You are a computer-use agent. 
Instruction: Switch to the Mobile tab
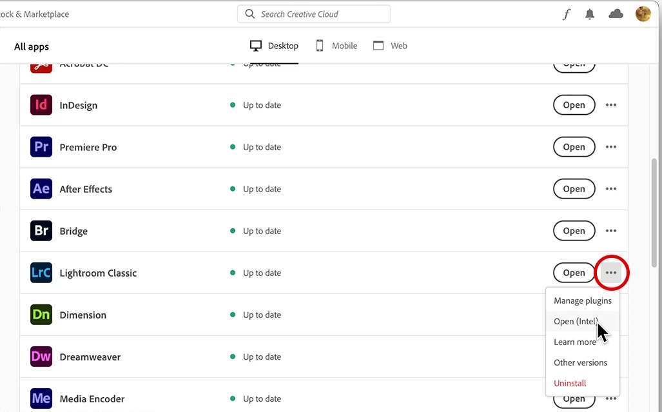pyautogui.click(x=336, y=46)
